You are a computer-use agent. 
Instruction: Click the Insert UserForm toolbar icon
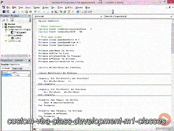coord(8,12)
